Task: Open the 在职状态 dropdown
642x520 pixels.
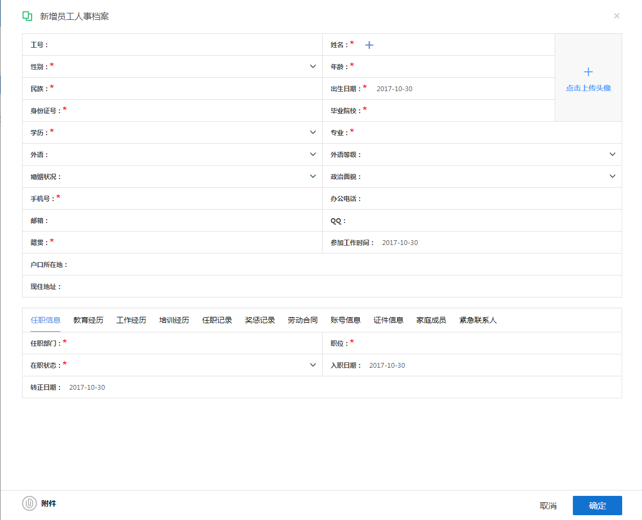Action: pos(313,365)
